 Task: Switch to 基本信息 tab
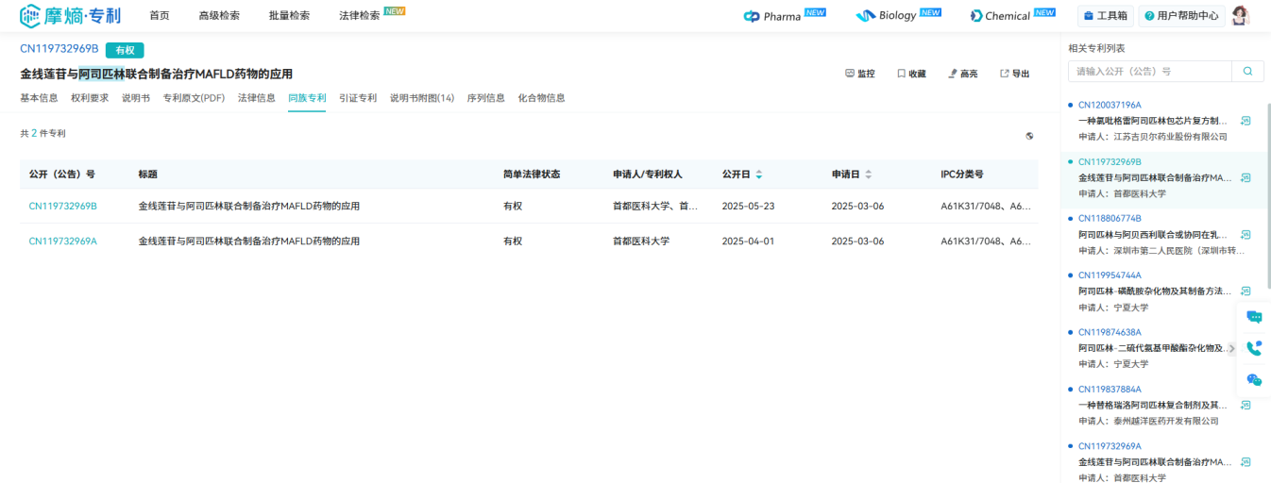pyautogui.click(x=39, y=98)
